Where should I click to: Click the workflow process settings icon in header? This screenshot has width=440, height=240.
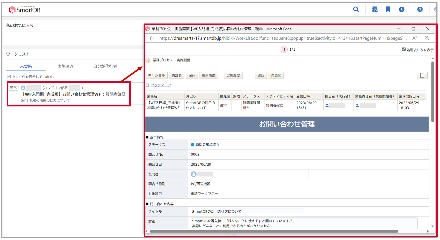tap(375, 9)
